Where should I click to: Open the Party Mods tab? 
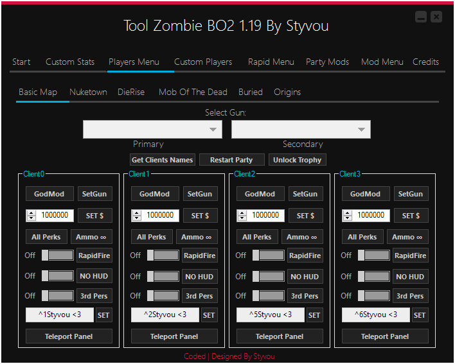pos(327,62)
